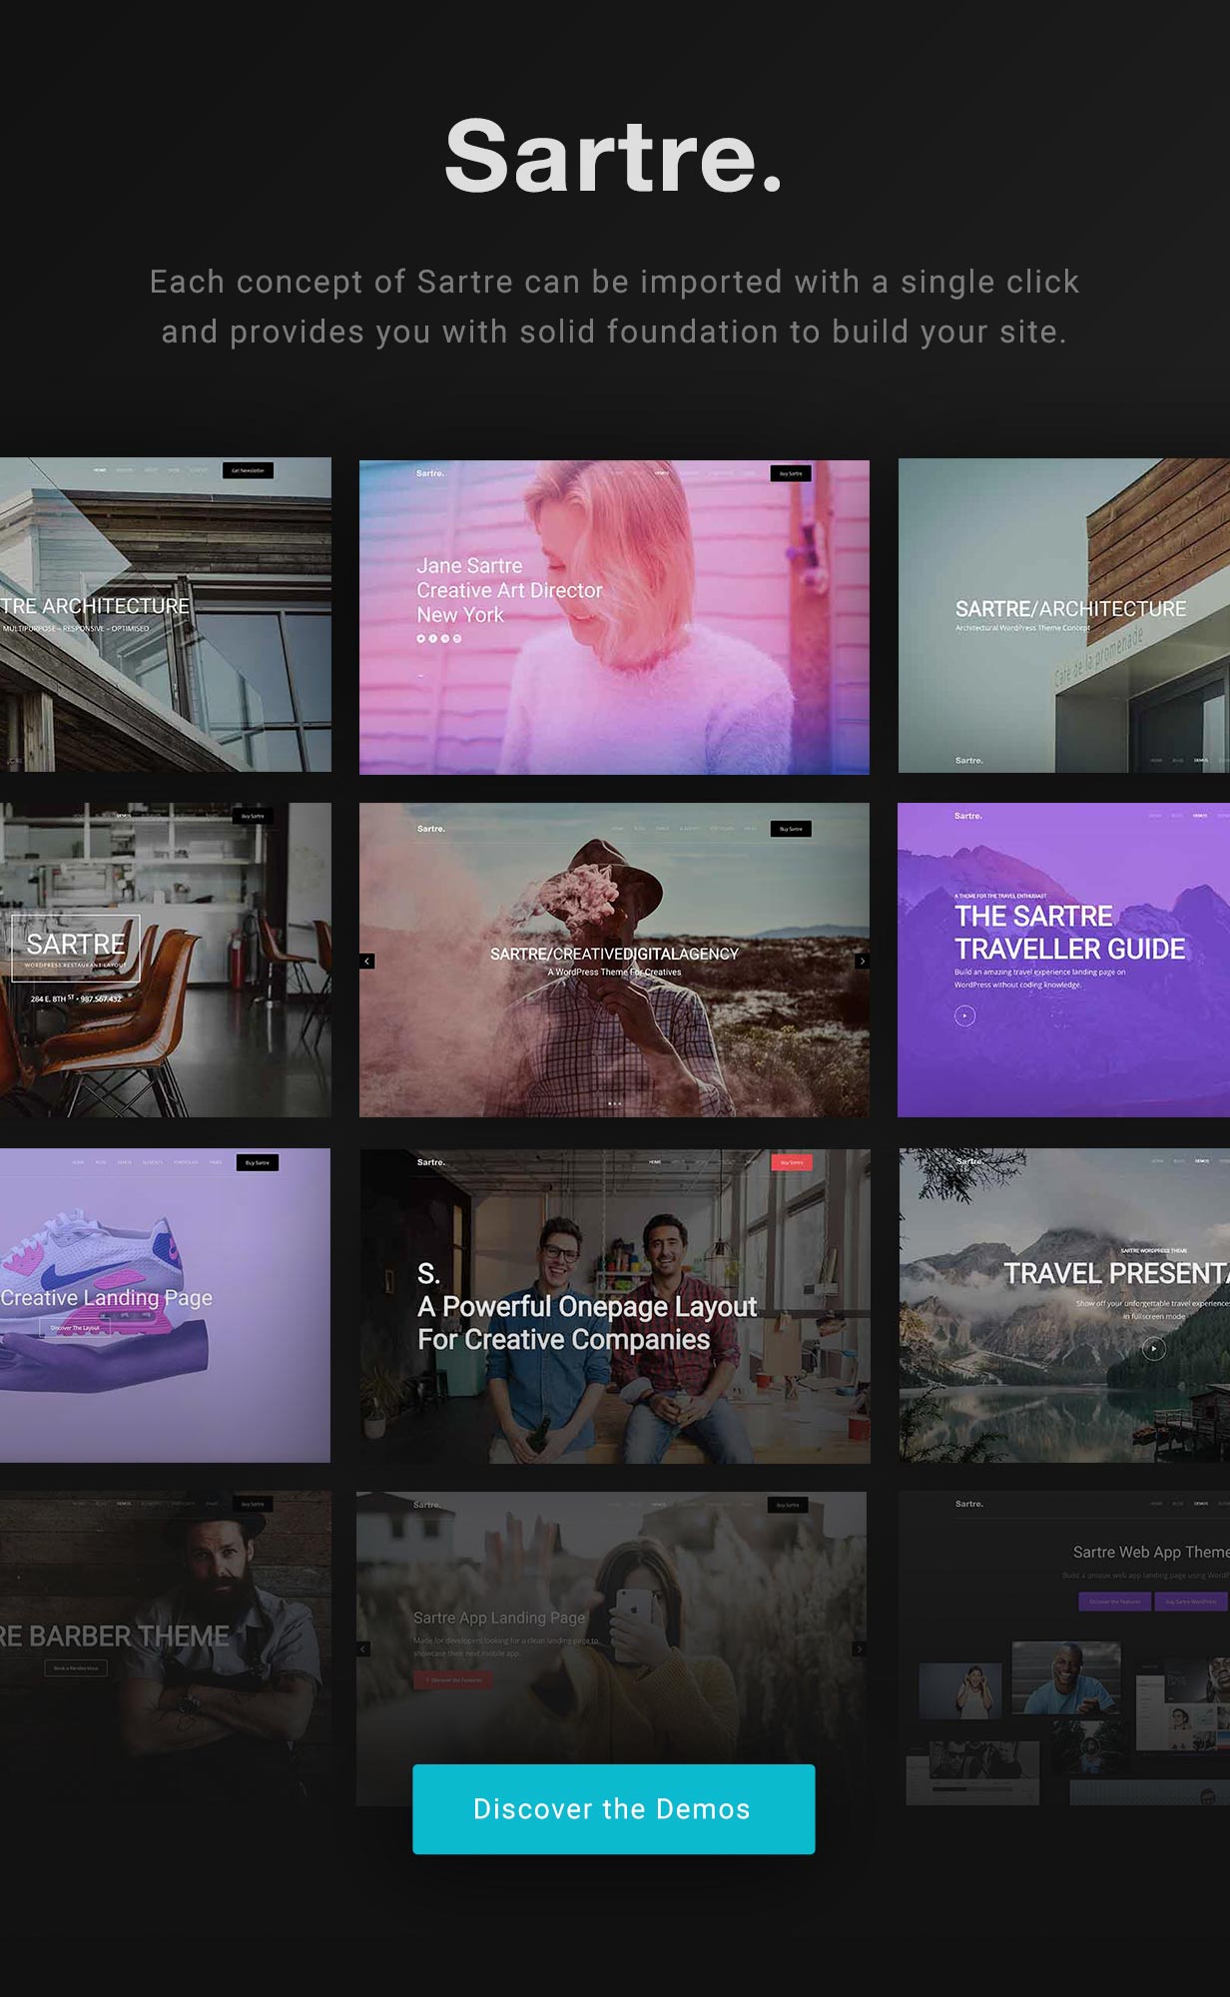
Task: Open the TRE Architecture glass building demo
Action: click(x=166, y=614)
